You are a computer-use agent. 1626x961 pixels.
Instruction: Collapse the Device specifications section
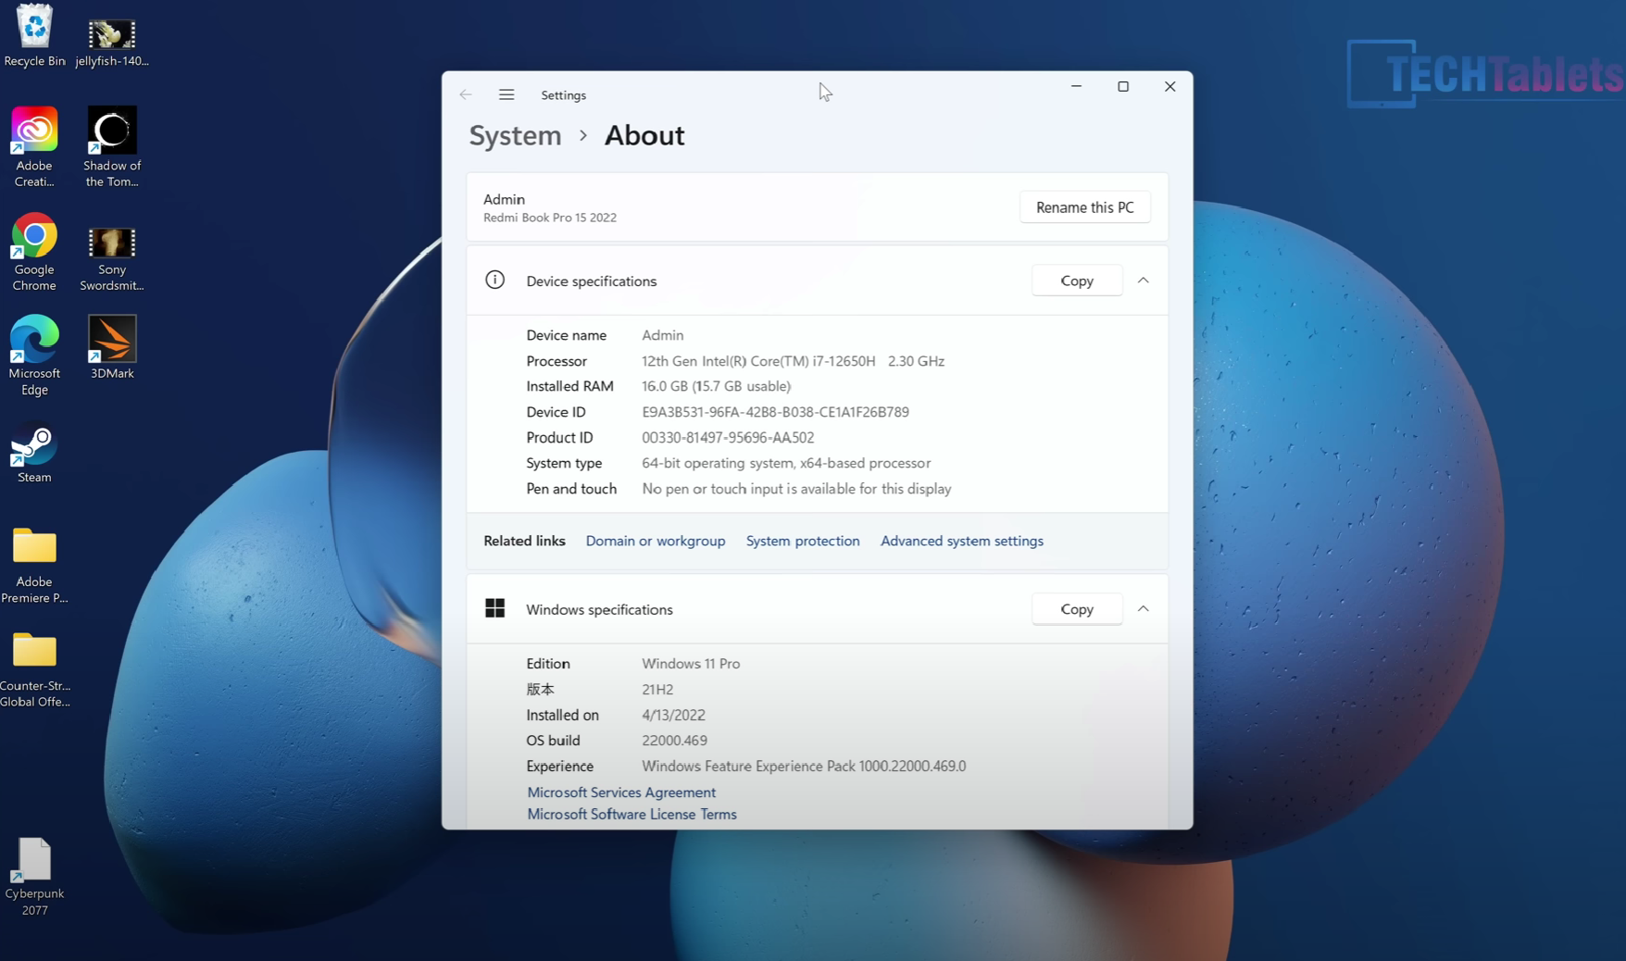[1144, 281]
